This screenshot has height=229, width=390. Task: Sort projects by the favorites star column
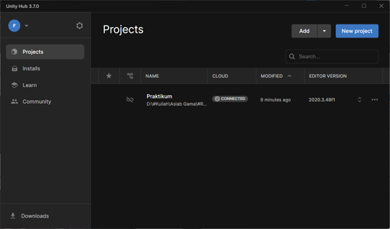pos(109,76)
